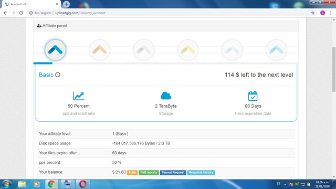Switch to Chrome in the taskbar

click(51, 184)
